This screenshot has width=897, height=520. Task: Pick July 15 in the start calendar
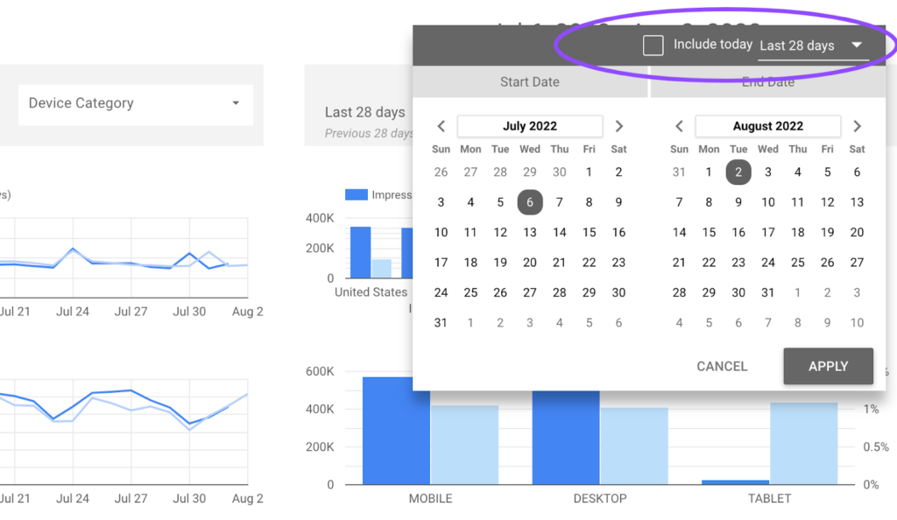[x=590, y=233]
